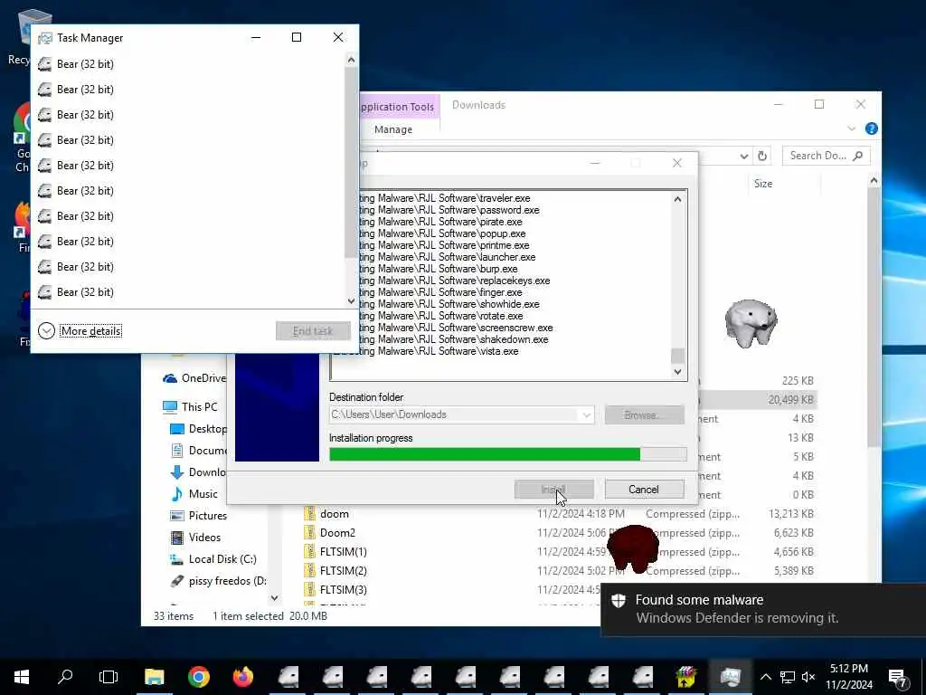The image size is (926, 695).
Task: Click the dark red bear sprite
Action: coord(632,547)
